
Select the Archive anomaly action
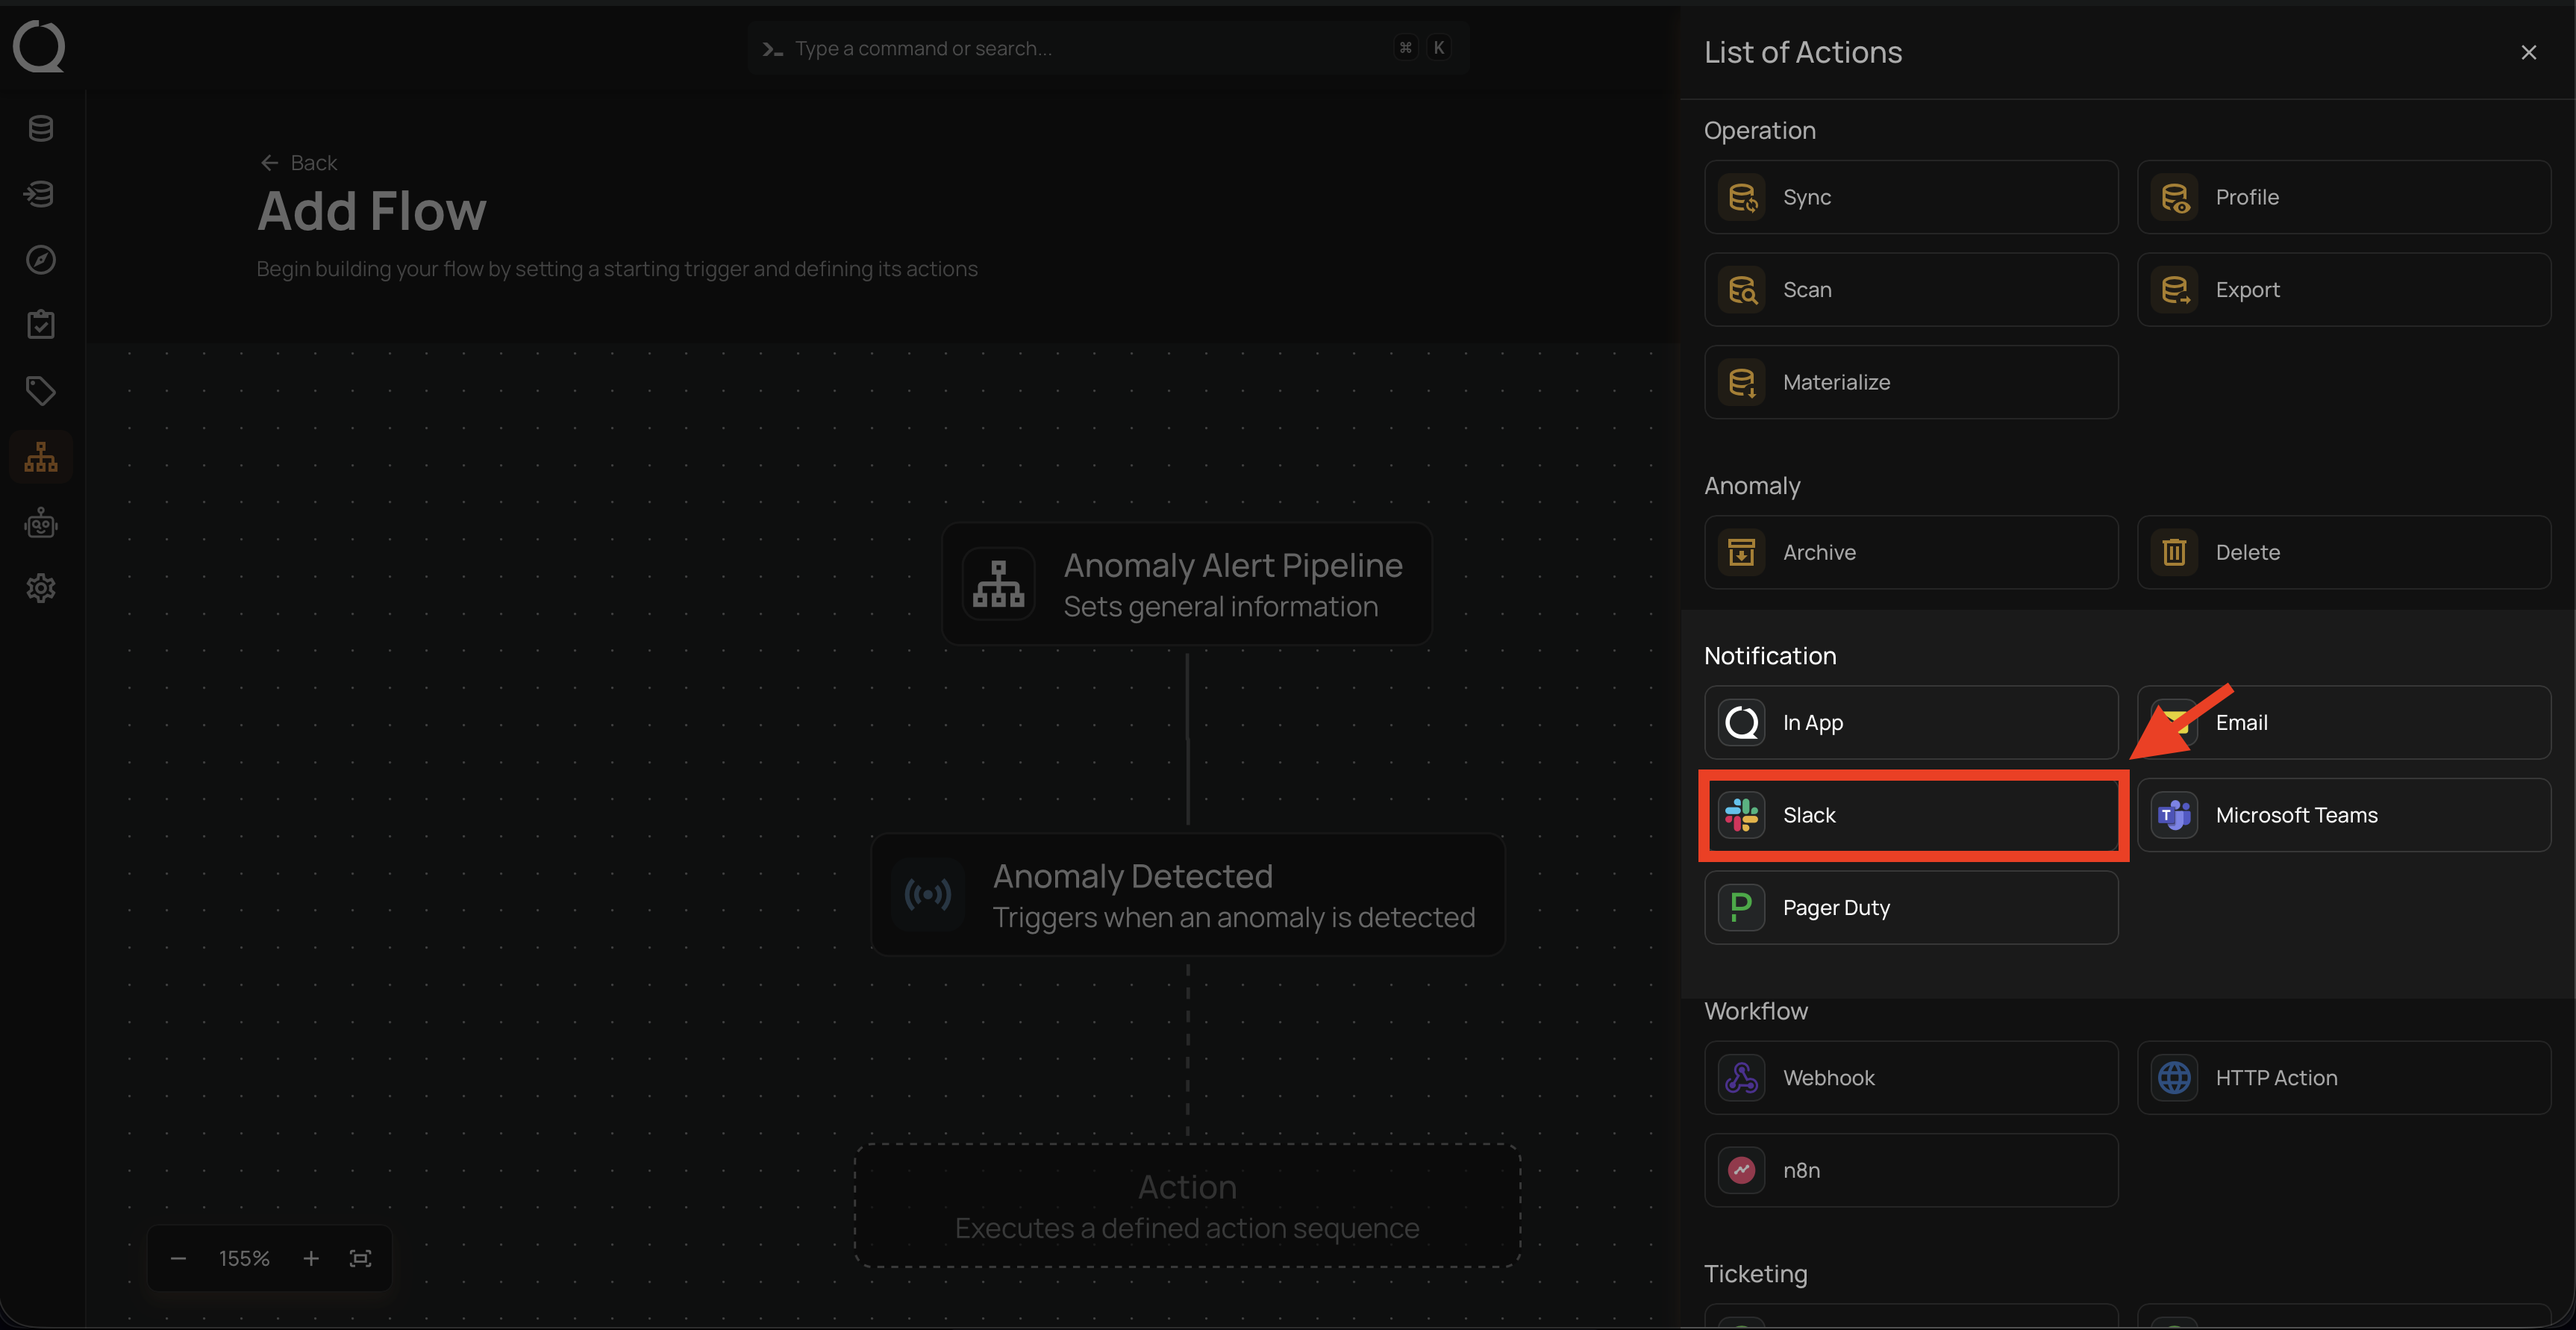[x=1910, y=552]
